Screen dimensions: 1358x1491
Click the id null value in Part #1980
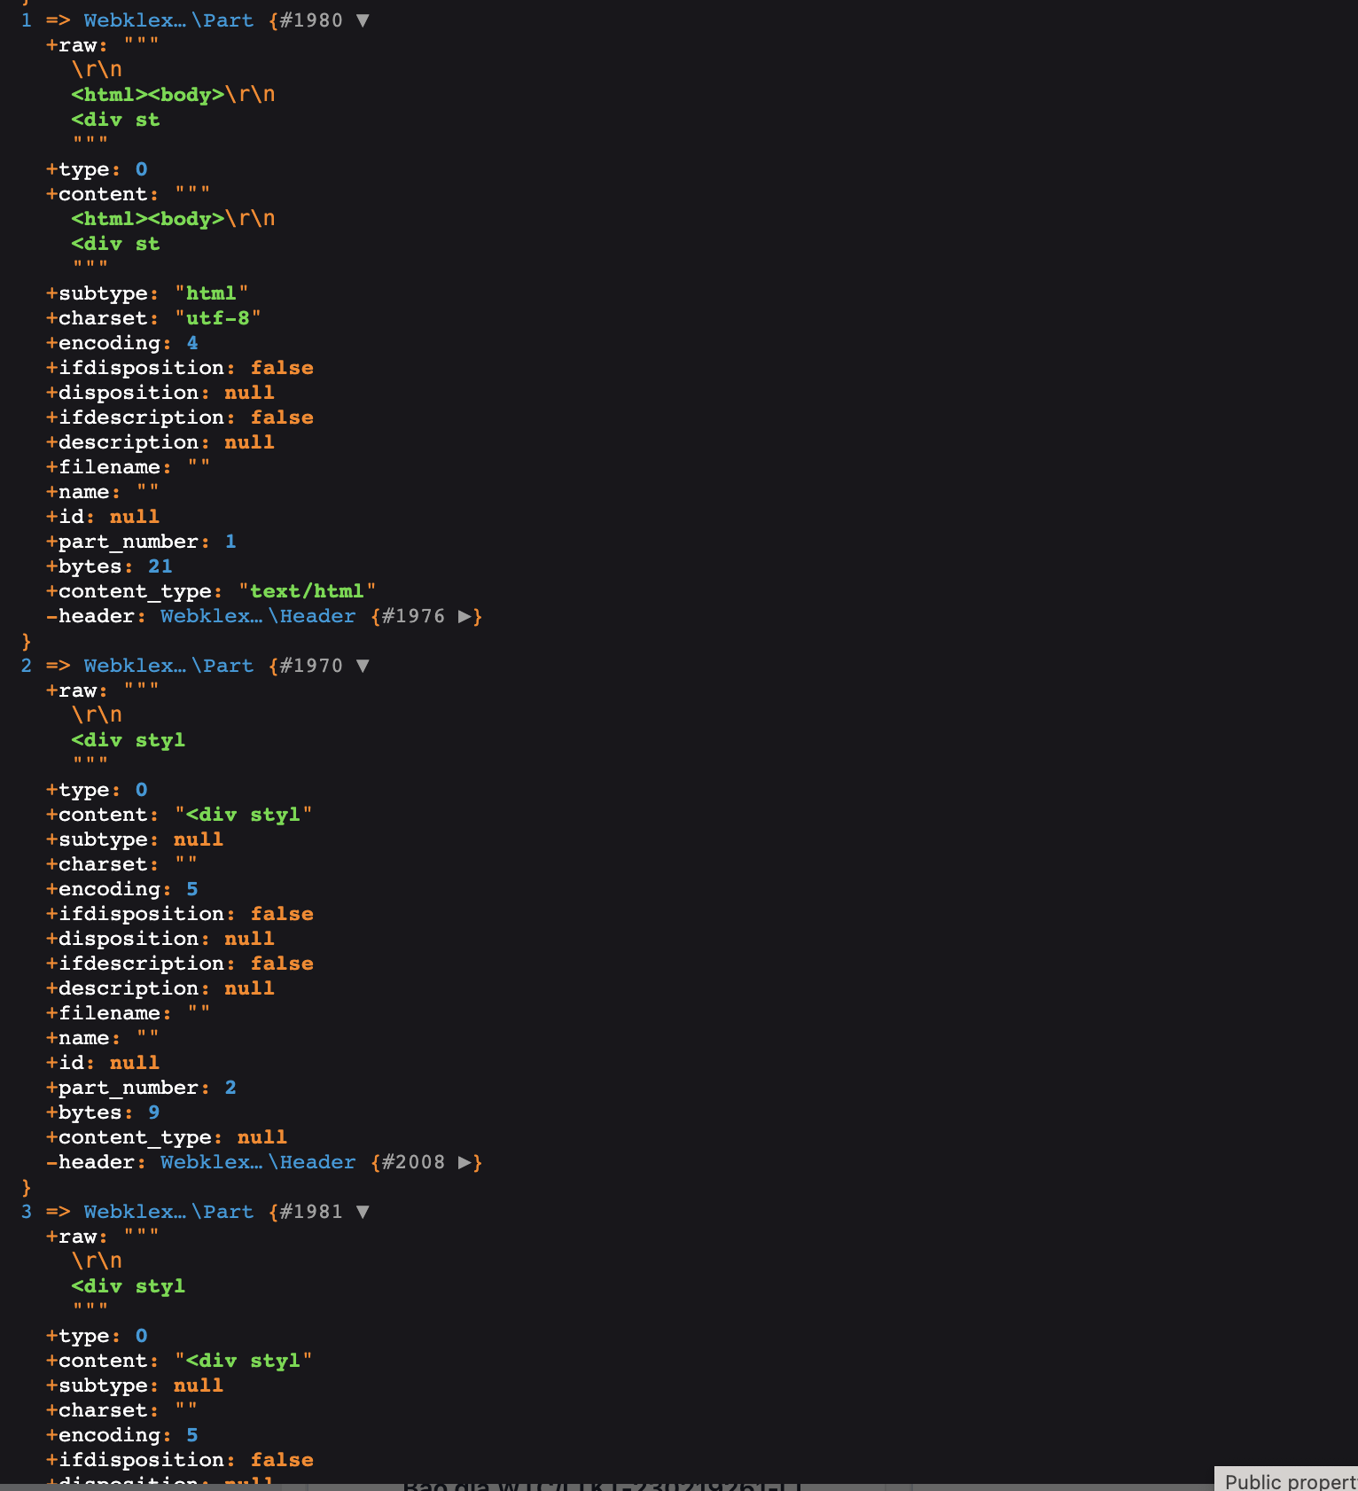[x=135, y=517]
